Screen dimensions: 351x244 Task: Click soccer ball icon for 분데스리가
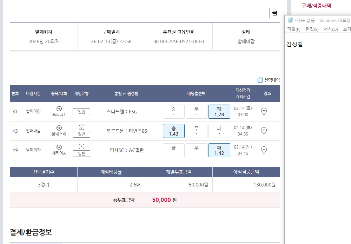(59, 128)
